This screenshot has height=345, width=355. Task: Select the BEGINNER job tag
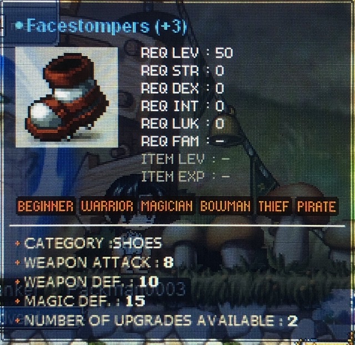point(45,206)
